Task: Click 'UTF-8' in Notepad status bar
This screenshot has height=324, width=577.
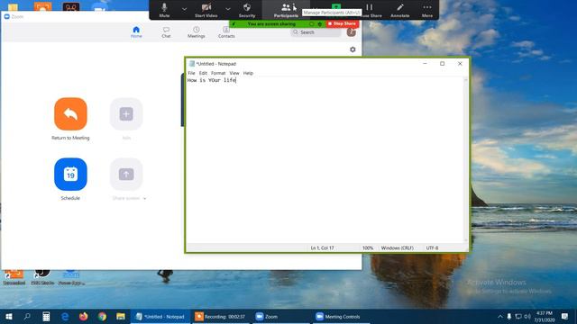Action: coord(432,248)
